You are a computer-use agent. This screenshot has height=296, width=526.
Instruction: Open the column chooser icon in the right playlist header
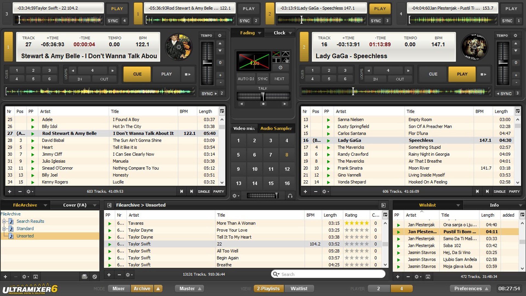click(x=518, y=111)
